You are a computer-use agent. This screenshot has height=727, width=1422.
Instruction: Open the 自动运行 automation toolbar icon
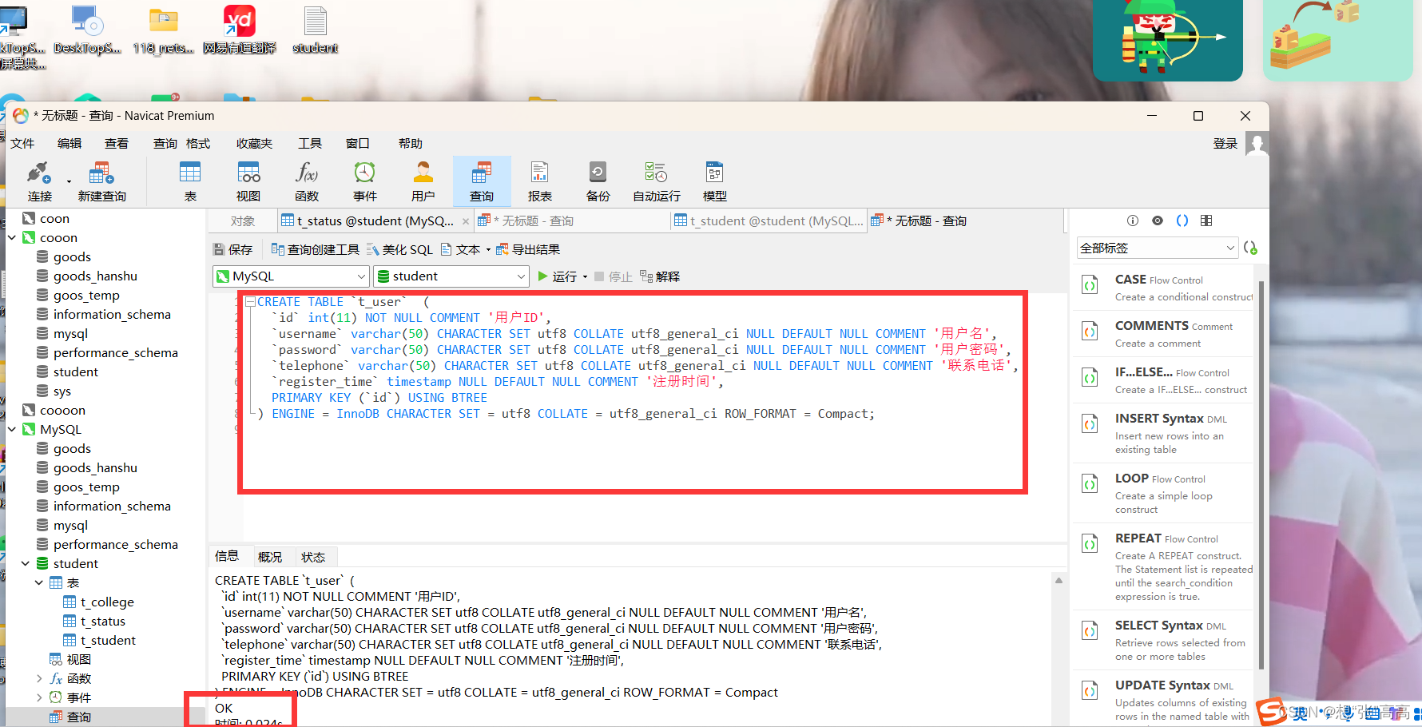pos(657,181)
